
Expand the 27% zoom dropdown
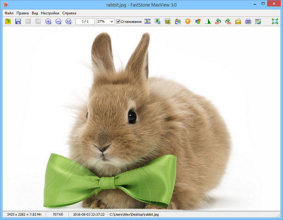coord(111,22)
